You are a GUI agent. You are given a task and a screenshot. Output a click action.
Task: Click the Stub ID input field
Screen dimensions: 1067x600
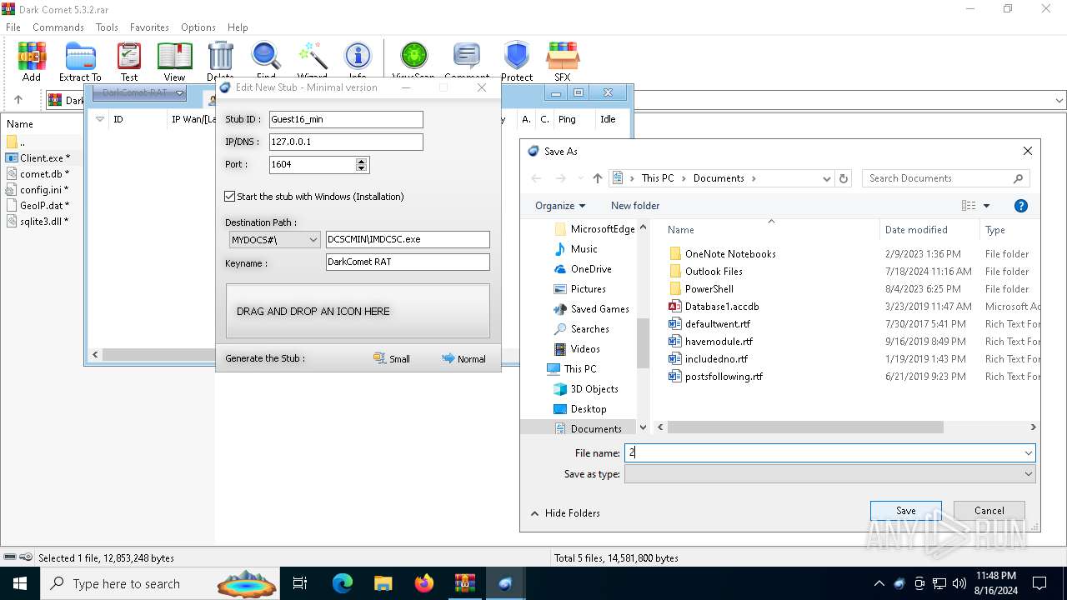(x=346, y=119)
